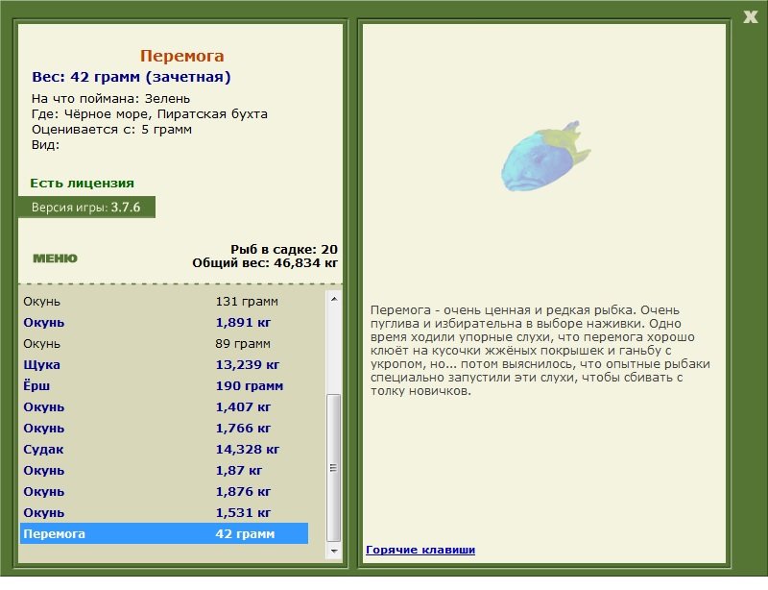
Task: Click the Перемога fish image
Action: 545,156
